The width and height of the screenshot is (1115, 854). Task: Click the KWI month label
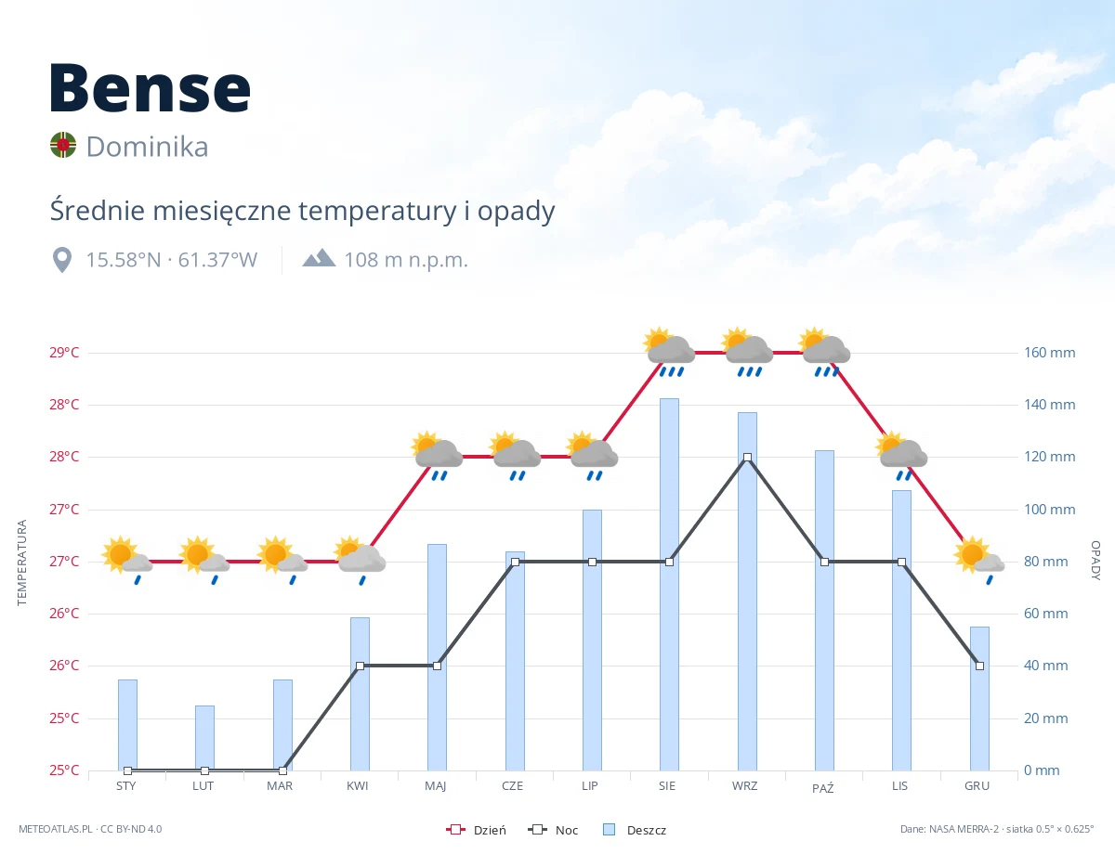click(x=358, y=786)
